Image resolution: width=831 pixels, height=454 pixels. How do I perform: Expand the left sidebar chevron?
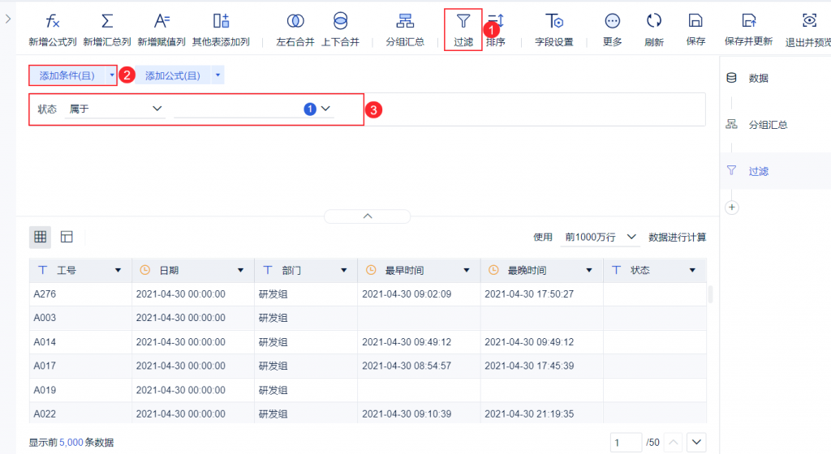click(8, 19)
